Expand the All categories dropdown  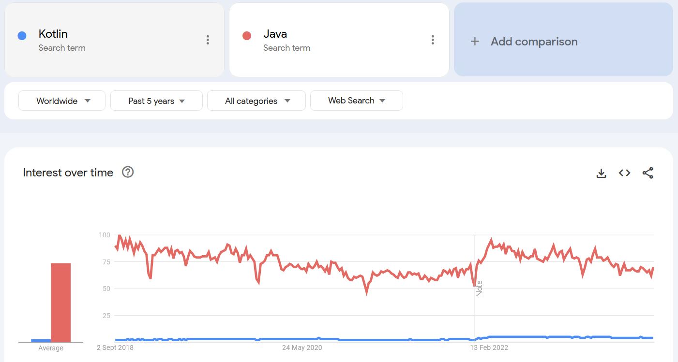point(256,101)
